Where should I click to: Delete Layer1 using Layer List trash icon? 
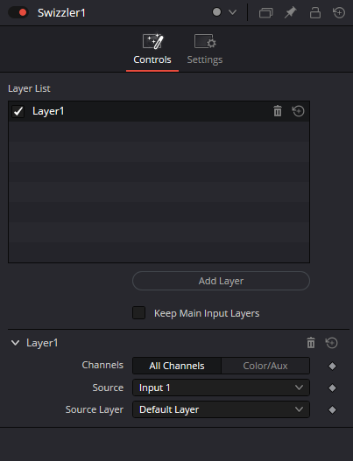278,111
